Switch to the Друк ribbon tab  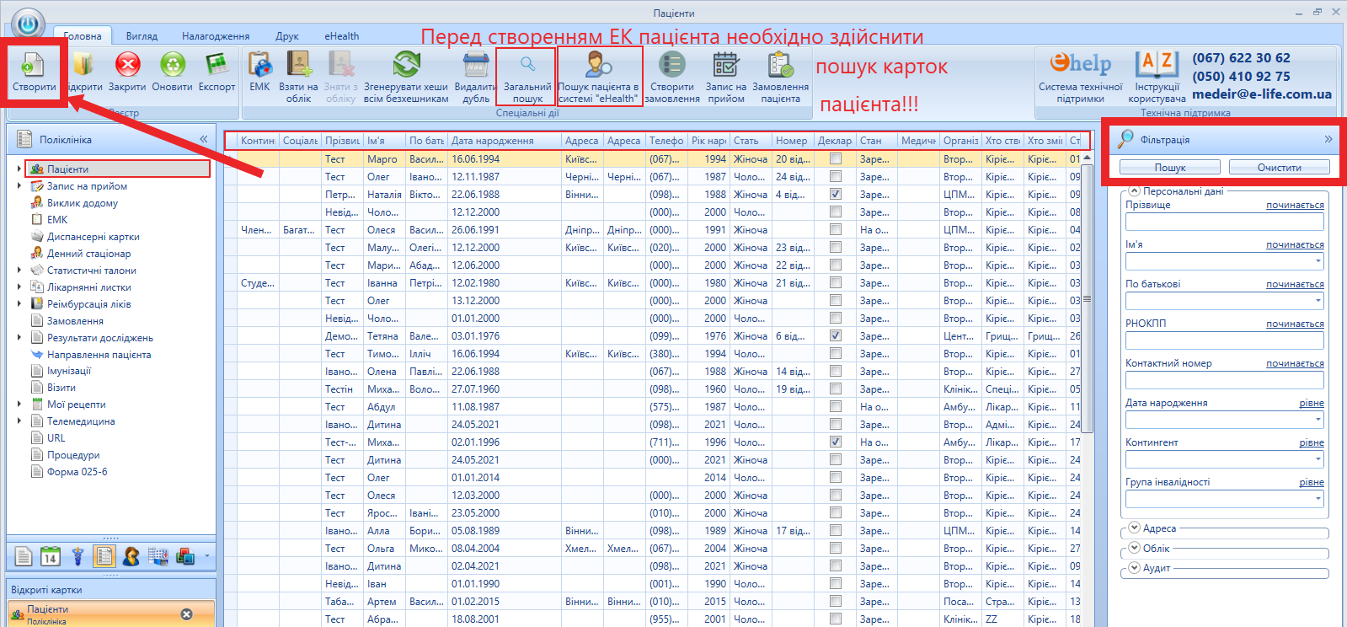pos(287,36)
